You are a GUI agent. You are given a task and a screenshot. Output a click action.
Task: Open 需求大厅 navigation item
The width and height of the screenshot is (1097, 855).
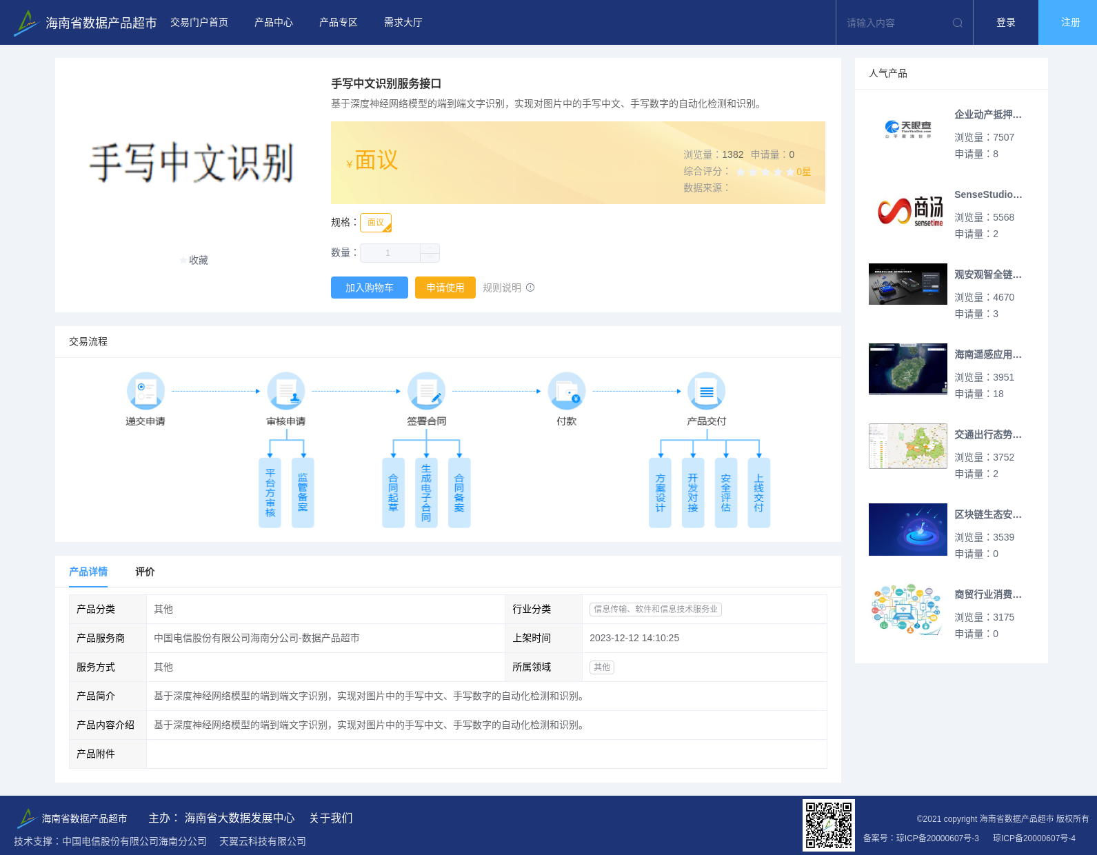coord(403,23)
